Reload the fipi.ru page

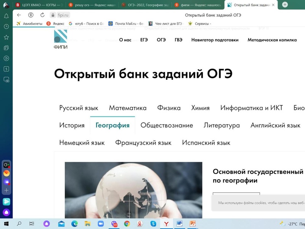click(42, 15)
